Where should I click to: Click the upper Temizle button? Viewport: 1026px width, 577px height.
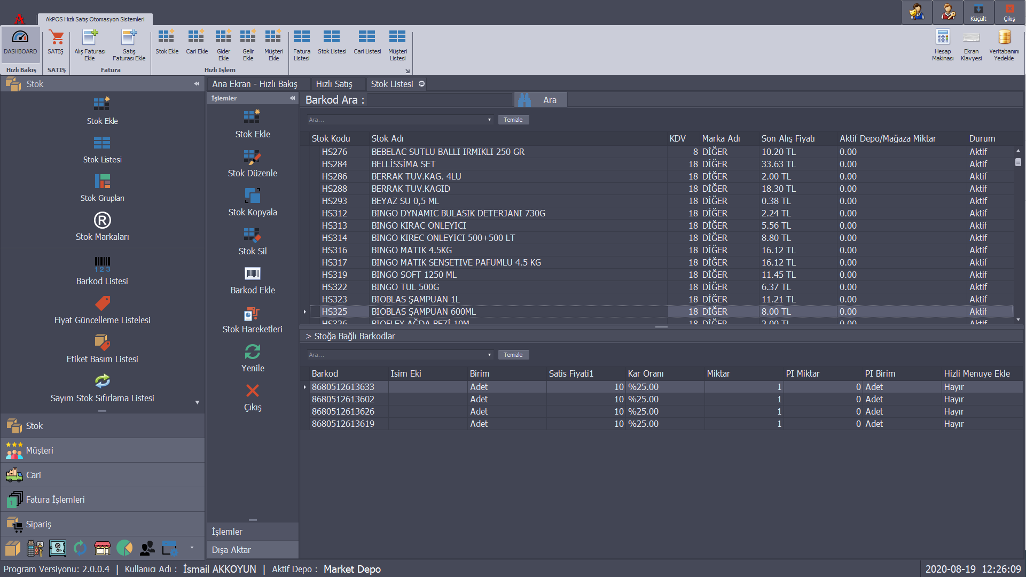tap(513, 120)
